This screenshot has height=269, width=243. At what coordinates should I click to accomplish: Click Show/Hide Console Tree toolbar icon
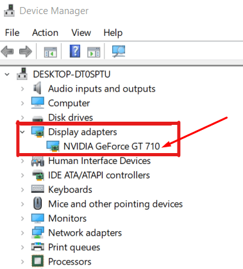51,52
